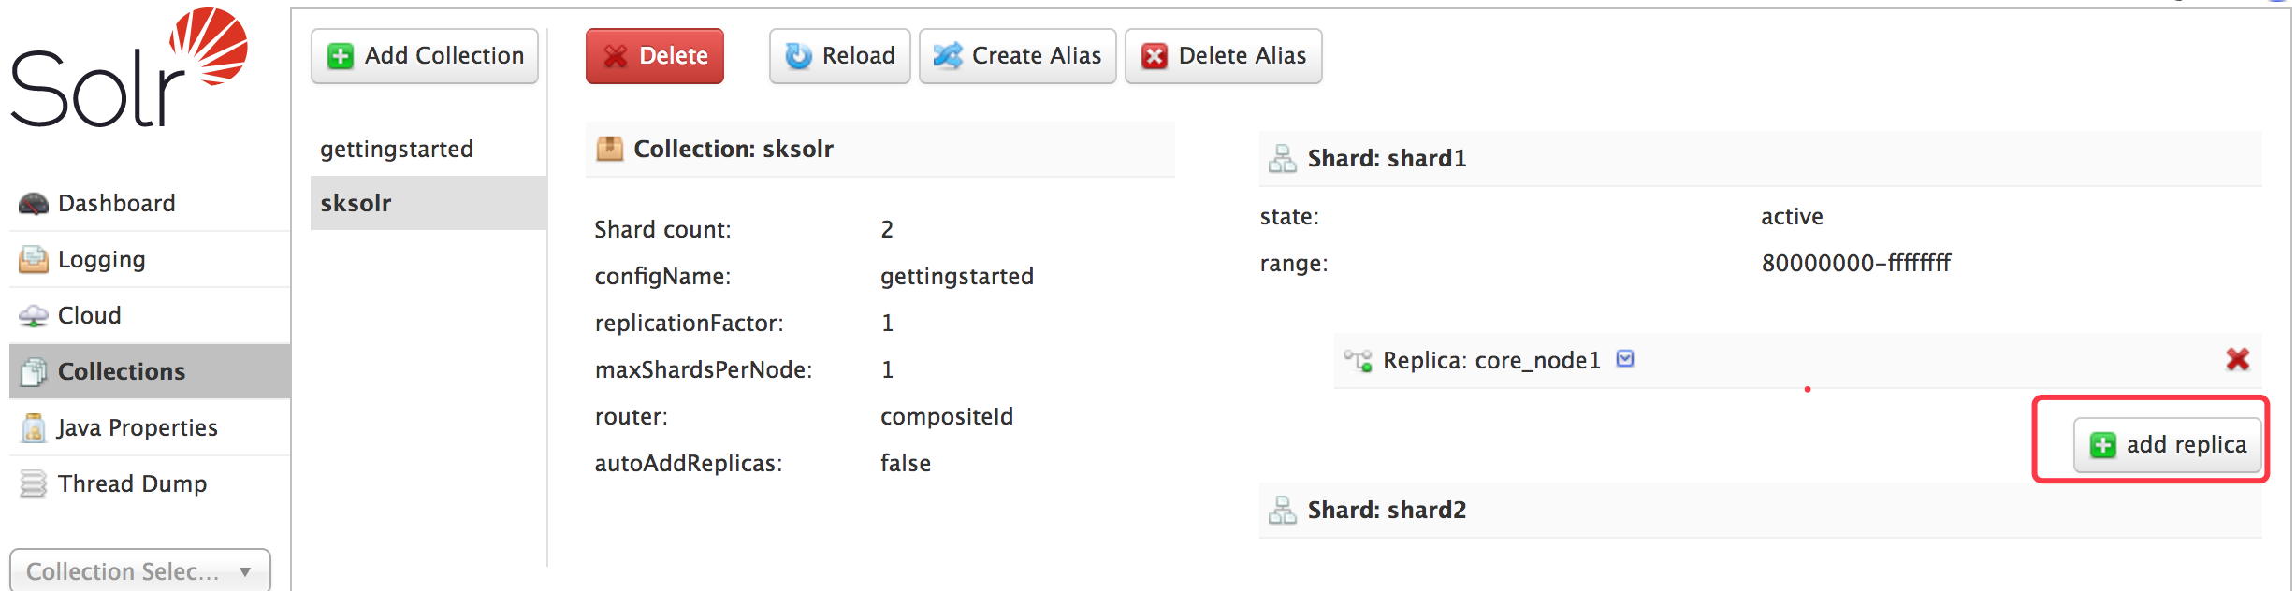Viewport: 2296px width, 591px height.
Task: Reload the selected collection
Action: coord(840,56)
